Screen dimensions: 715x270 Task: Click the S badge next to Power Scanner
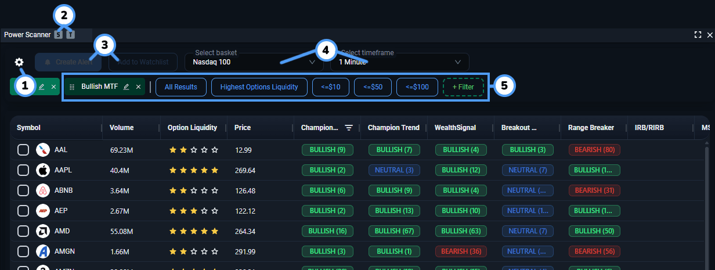coord(58,35)
